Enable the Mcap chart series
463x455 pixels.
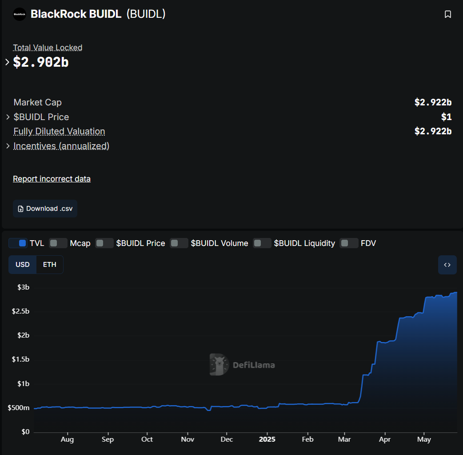(x=58, y=243)
